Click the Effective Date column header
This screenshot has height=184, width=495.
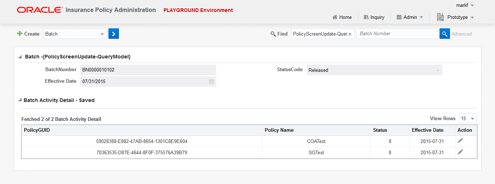pyautogui.click(x=432, y=130)
